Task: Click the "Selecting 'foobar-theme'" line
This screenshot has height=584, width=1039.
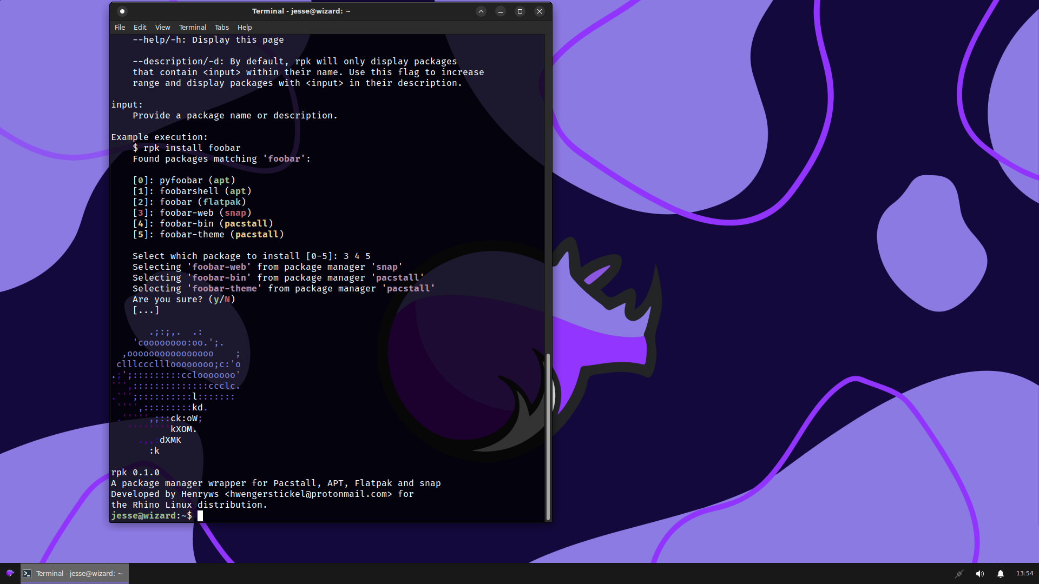Action: [284, 289]
